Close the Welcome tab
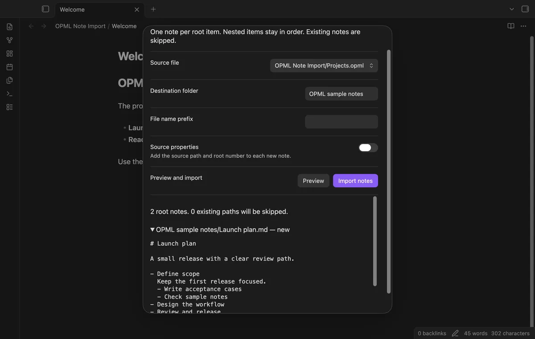Image resolution: width=535 pixels, height=339 pixels. (x=137, y=9)
